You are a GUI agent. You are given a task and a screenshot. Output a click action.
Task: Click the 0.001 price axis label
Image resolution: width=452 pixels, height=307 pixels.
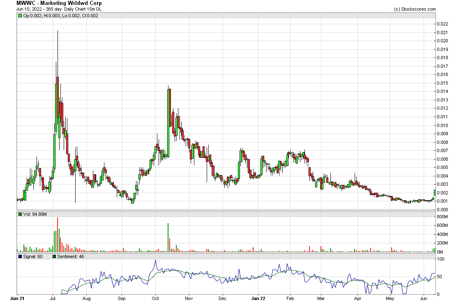443,201
